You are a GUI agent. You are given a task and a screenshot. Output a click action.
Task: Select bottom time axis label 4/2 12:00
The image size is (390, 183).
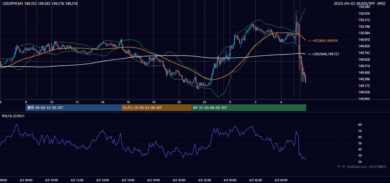pos(77,180)
